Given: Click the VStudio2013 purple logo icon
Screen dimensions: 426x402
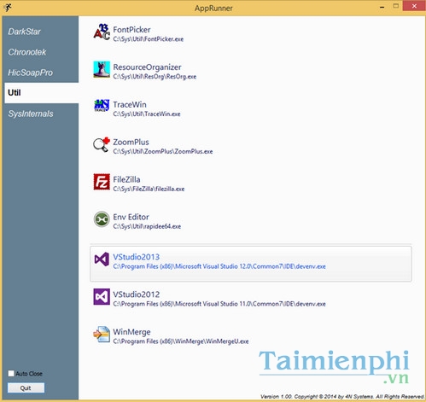Looking at the screenshot, I should [x=102, y=259].
